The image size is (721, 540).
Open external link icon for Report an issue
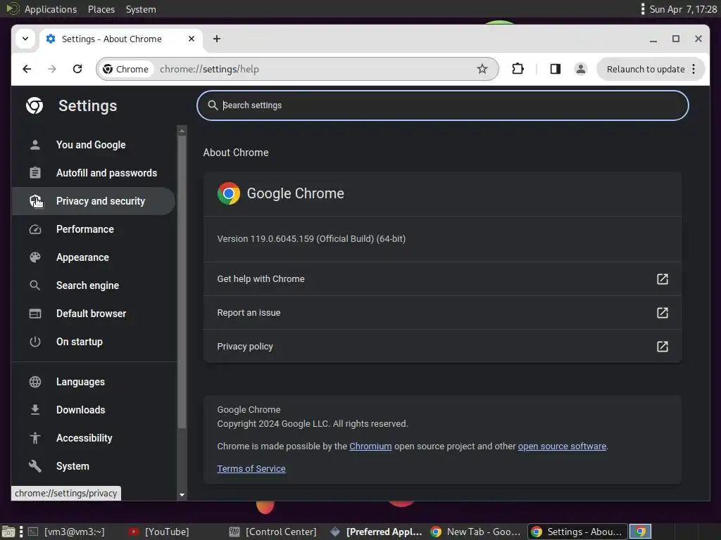tap(662, 313)
